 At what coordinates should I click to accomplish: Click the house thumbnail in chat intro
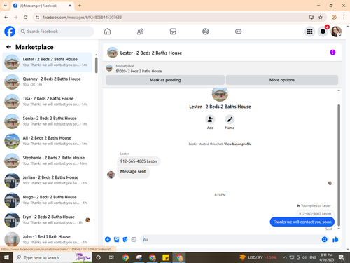pyautogui.click(x=220, y=94)
